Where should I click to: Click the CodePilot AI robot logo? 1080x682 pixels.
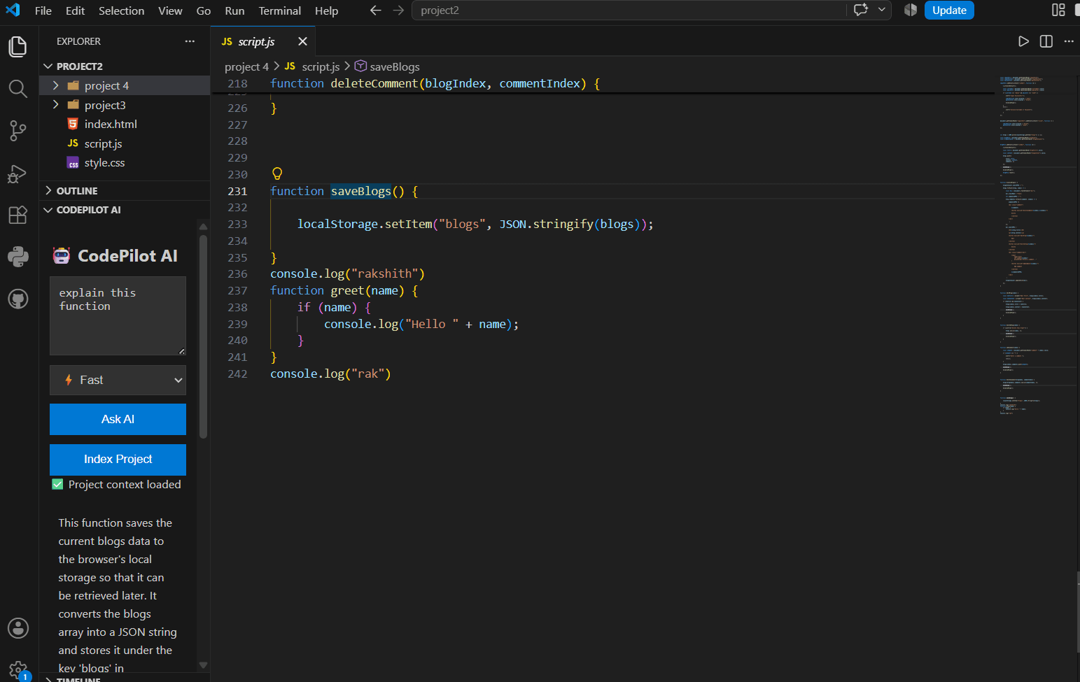62,256
